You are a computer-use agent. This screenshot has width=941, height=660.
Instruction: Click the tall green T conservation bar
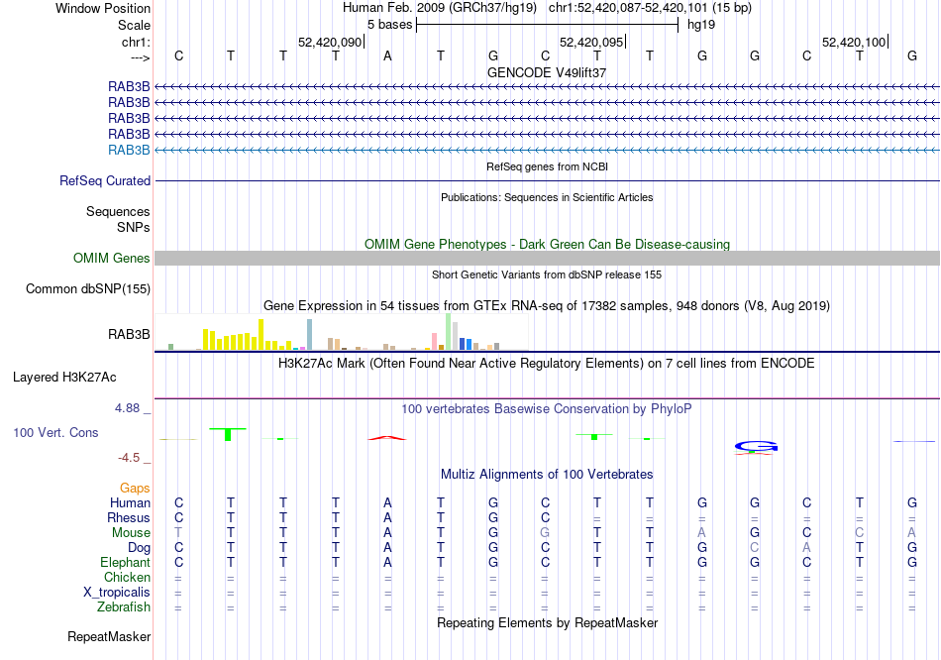click(228, 434)
